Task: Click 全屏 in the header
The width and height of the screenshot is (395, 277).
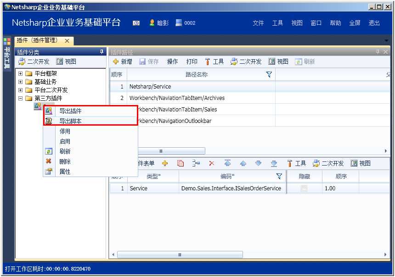Action: click(x=355, y=23)
